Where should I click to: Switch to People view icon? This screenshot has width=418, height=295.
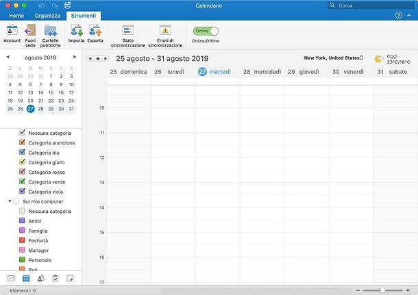[41, 278]
